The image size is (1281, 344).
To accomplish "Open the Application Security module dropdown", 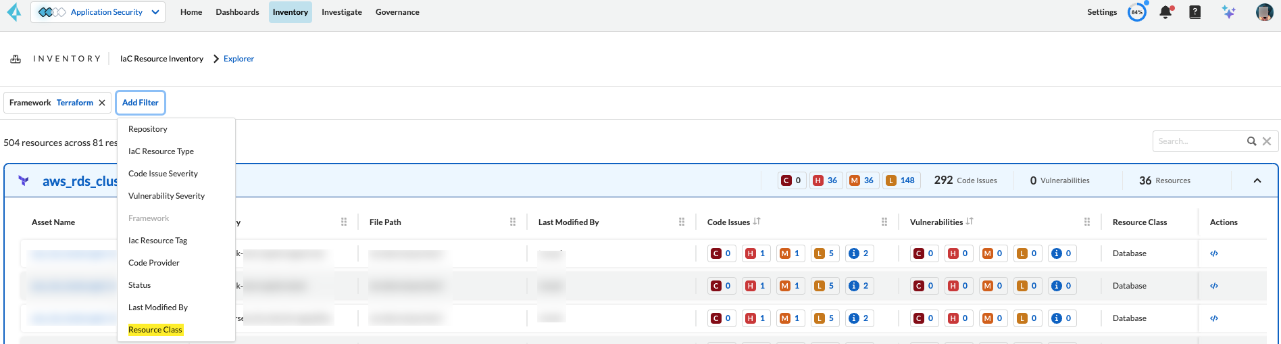I will click(x=98, y=12).
